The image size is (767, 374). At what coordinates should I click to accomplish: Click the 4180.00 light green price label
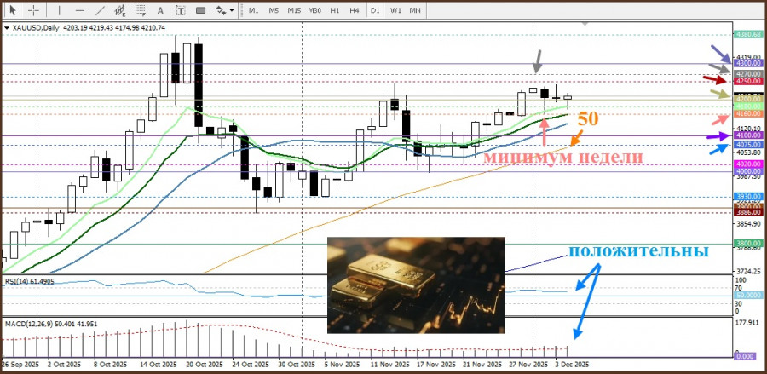(747, 106)
